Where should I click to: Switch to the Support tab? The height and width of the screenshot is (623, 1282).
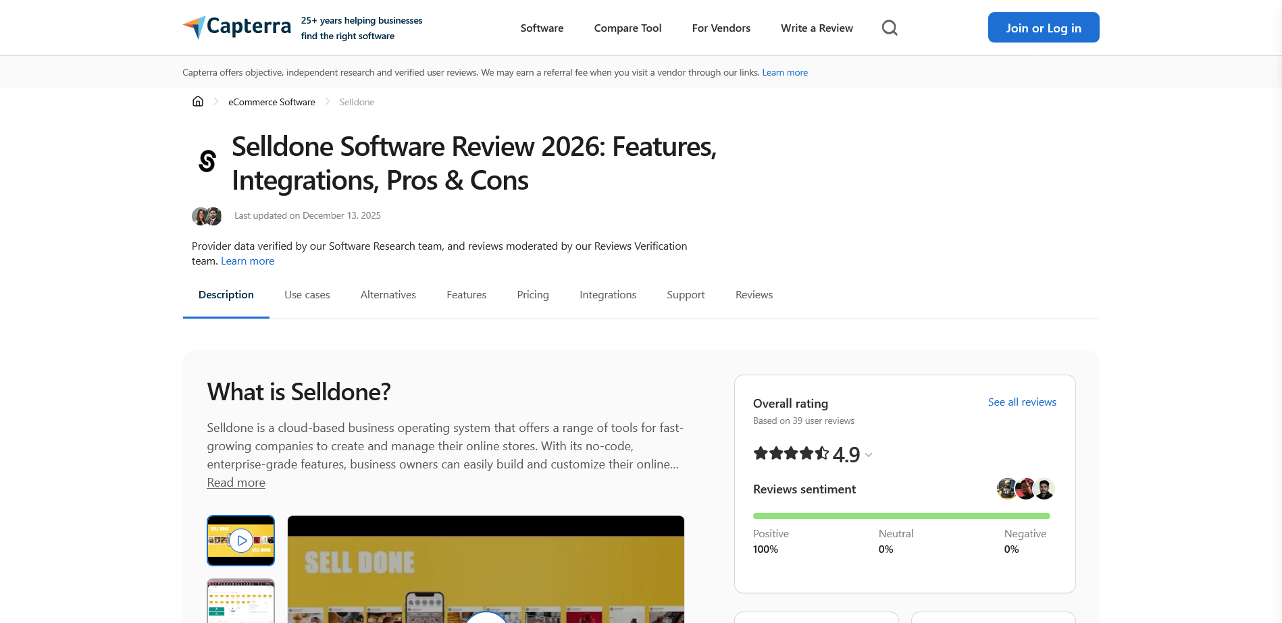coord(686,295)
